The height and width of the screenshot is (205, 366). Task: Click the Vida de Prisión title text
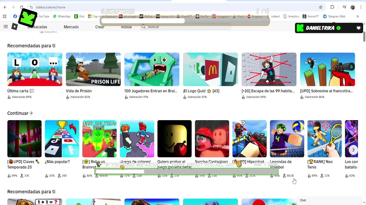79,91
